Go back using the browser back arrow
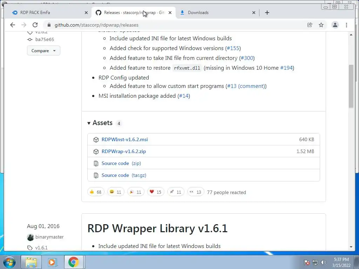 coord(13,25)
